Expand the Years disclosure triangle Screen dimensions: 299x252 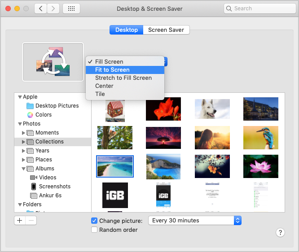(23, 151)
